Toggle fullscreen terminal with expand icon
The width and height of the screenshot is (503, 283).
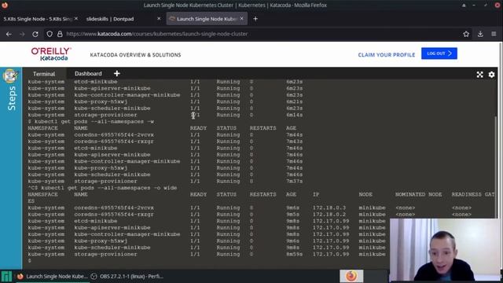pyautogui.click(x=479, y=75)
